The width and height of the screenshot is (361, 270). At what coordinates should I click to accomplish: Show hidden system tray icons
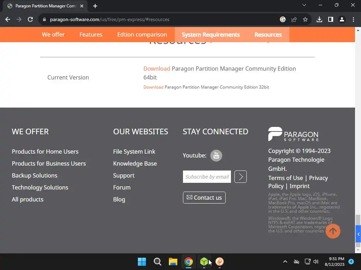pyautogui.click(x=285, y=262)
